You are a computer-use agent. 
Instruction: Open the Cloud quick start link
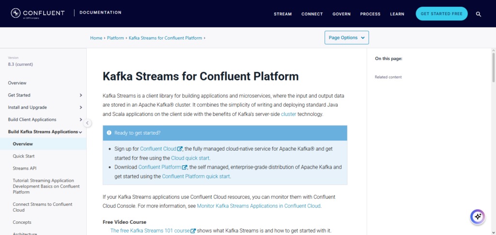point(190,158)
